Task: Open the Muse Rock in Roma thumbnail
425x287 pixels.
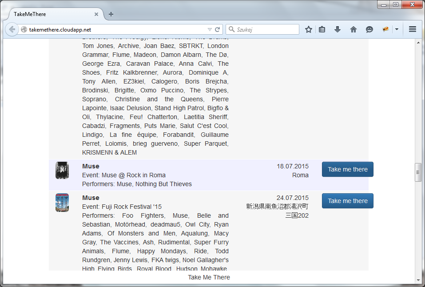Action: point(62,170)
